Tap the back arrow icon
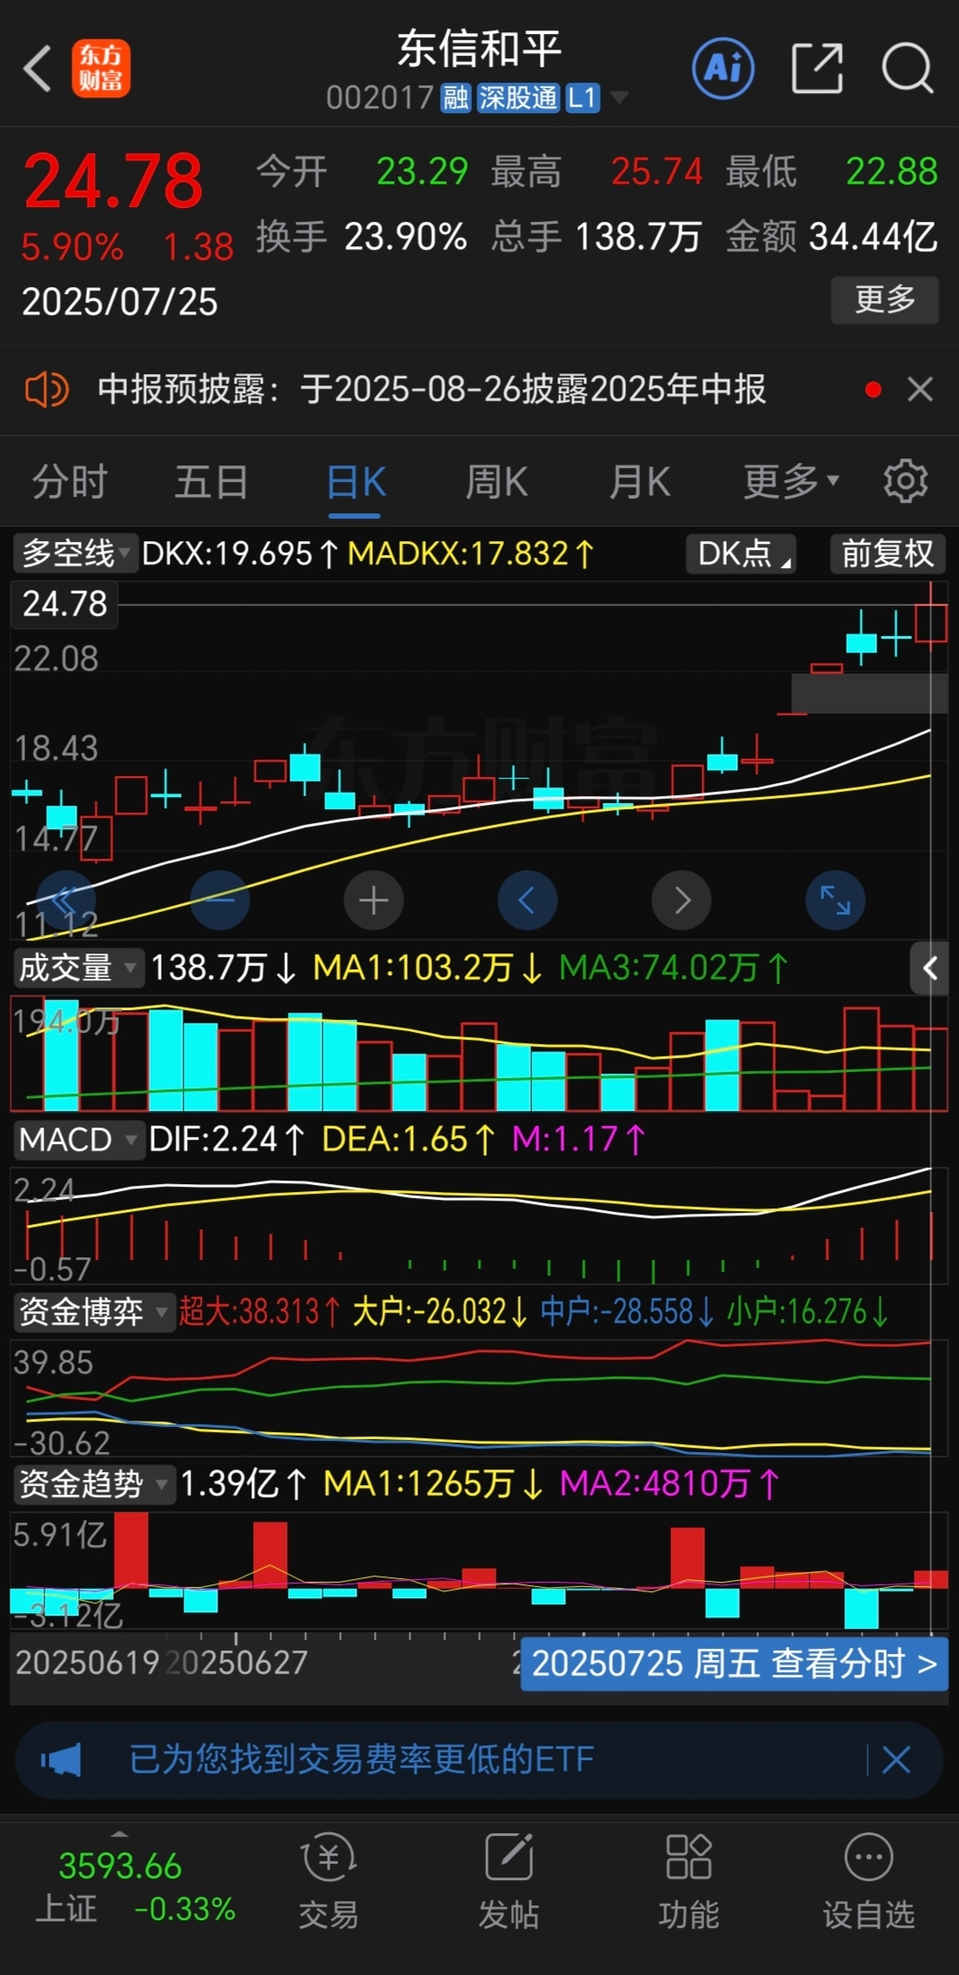Viewport: 959px width, 1975px height. point(38,68)
